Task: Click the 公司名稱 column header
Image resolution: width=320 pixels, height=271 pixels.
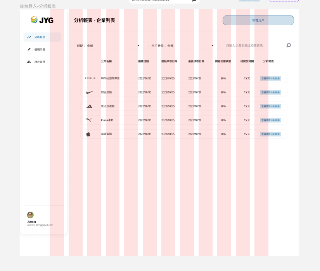Action: 106,61
